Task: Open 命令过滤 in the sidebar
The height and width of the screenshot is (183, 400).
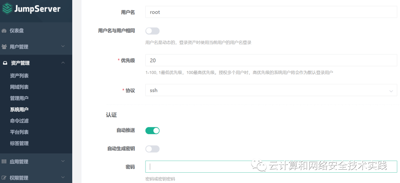Action: click(x=19, y=121)
